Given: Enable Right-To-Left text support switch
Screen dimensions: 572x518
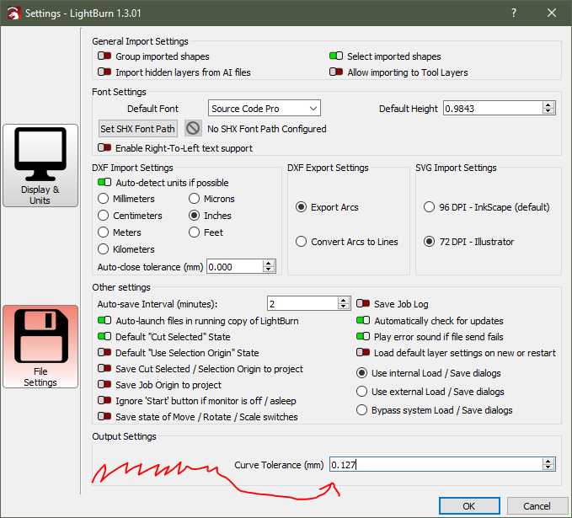Looking at the screenshot, I should click(x=104, y=147).
